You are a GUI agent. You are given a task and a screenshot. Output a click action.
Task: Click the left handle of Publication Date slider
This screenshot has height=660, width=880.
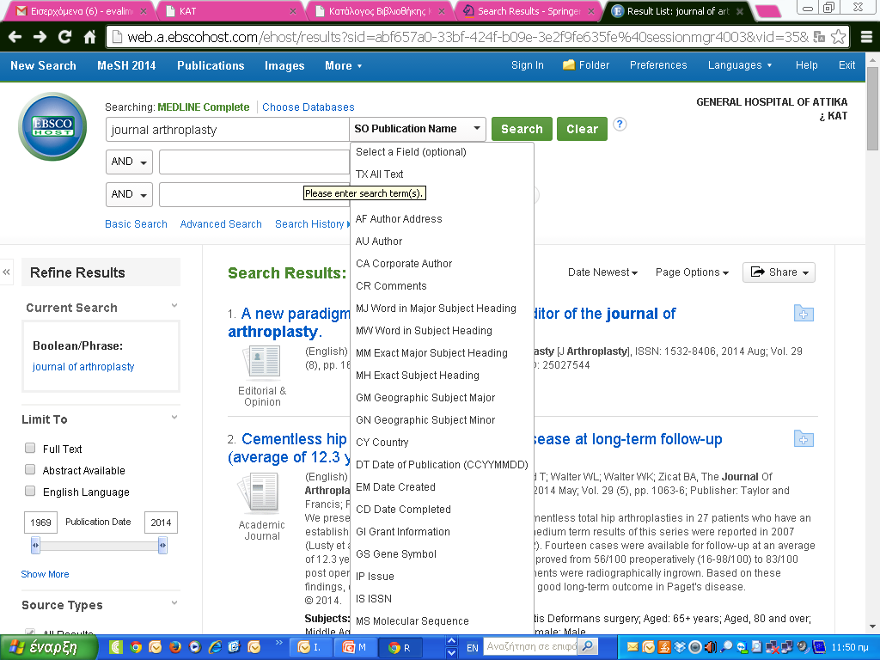pyautogui.click(x=35, y=545)
